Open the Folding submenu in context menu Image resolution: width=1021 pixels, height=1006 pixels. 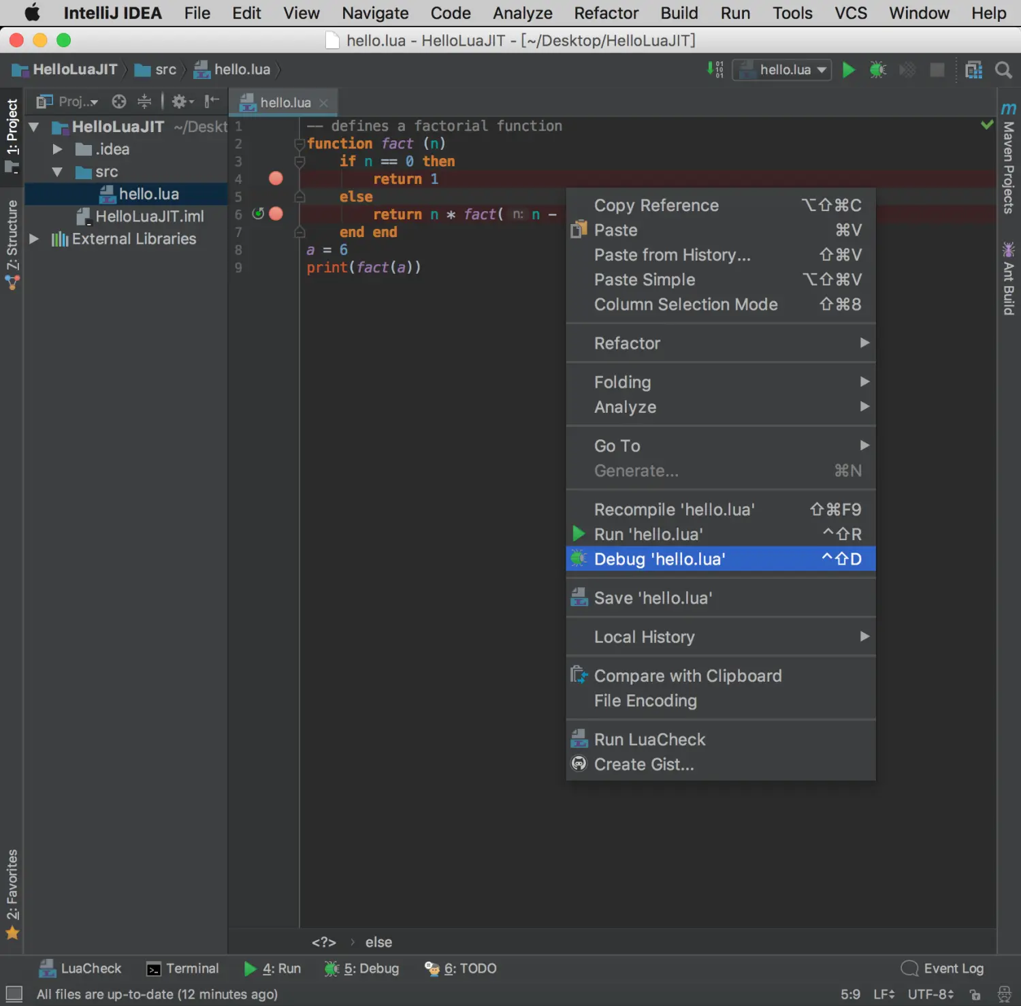coord(721,382)
